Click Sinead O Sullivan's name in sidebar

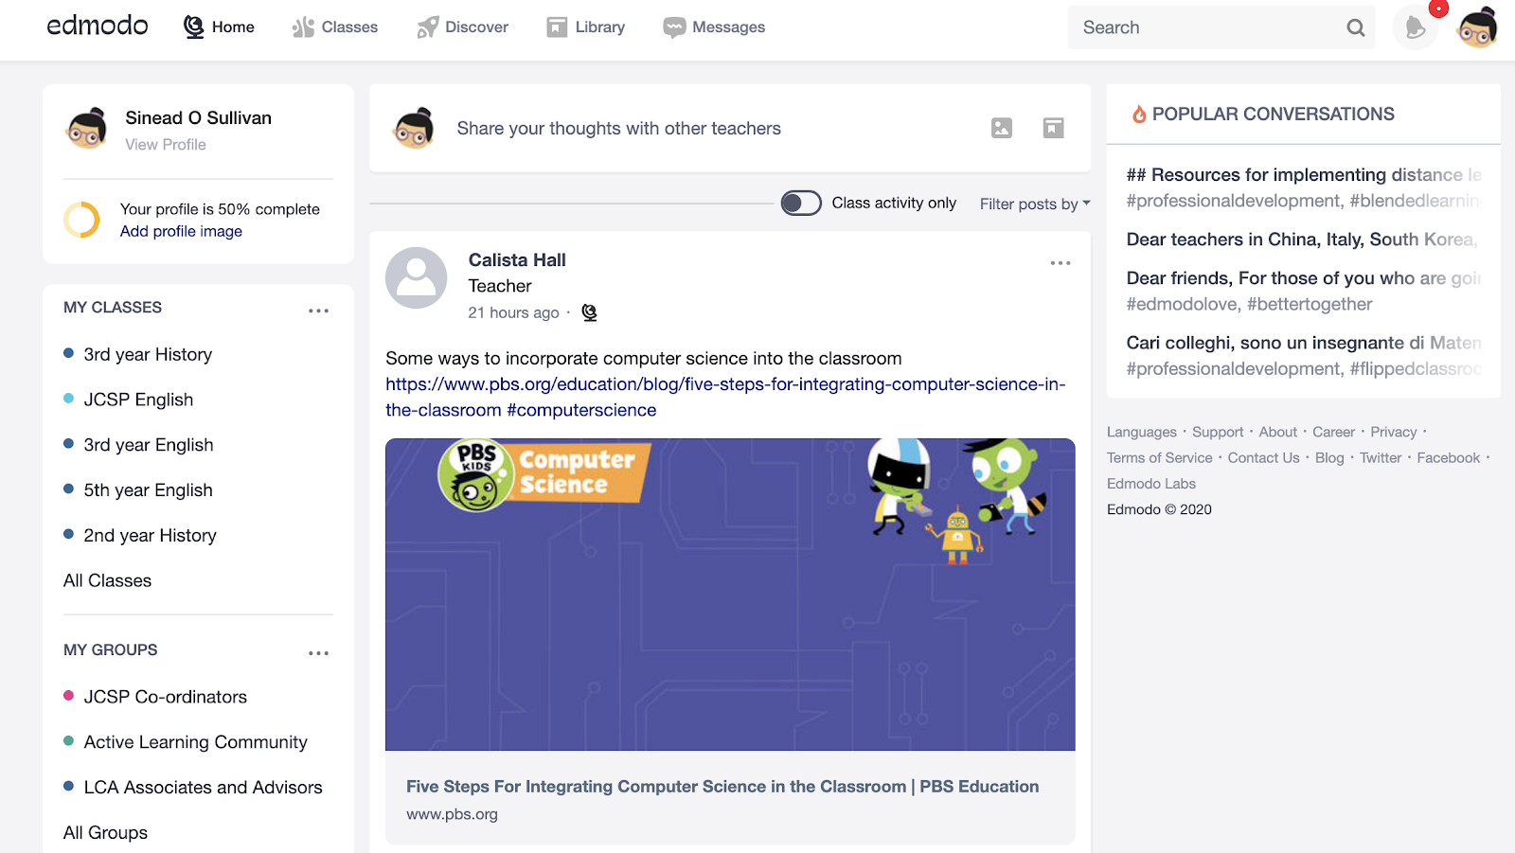tap(199, 118)
